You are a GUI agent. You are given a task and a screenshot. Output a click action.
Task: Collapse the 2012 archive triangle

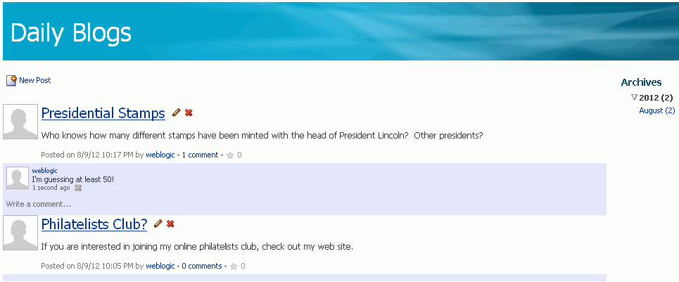(635, 97)
